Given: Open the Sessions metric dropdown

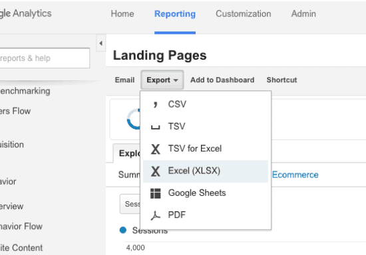Looking at the screenshot, I should (130, 204).
